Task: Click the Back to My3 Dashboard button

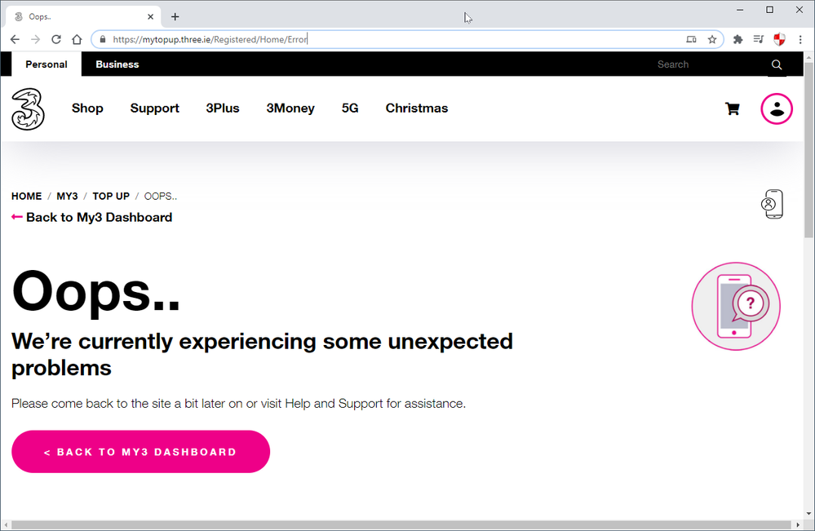Action: pos(141,452)
